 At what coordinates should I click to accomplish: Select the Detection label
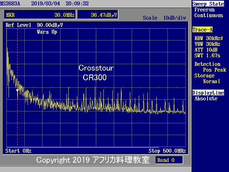point(207,64)
